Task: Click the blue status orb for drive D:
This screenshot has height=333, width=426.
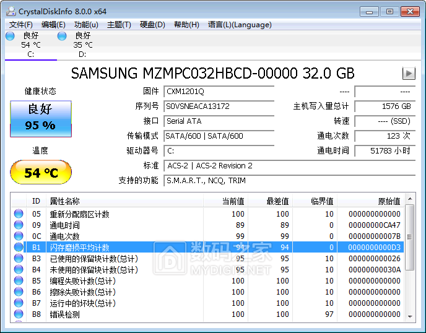Action: point(62,36)
